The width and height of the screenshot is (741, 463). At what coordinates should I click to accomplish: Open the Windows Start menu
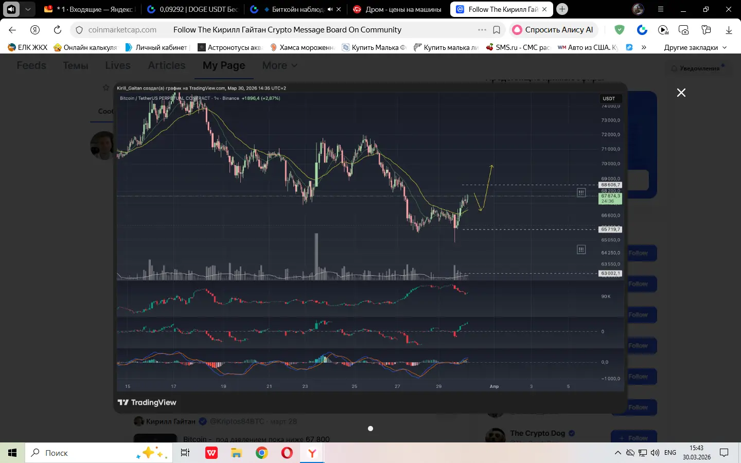pyautogui.click(x=12, y=453)
